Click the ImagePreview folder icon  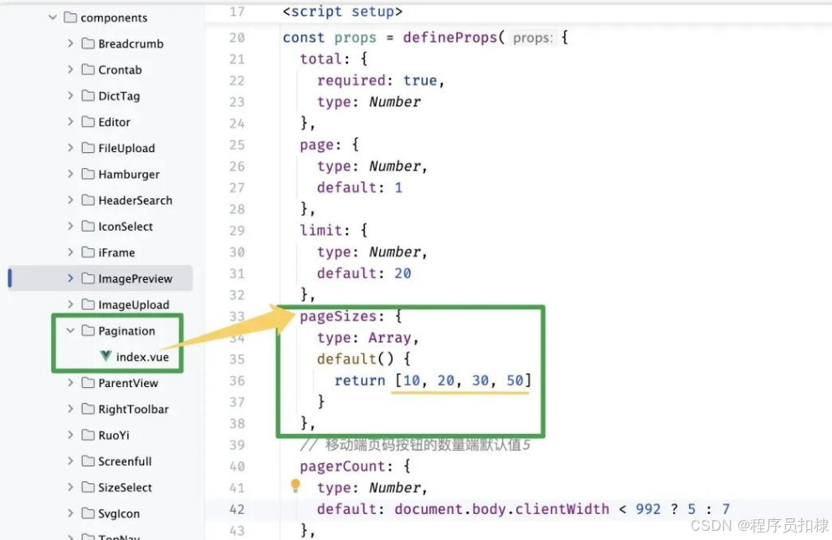(x=88, y=278)
